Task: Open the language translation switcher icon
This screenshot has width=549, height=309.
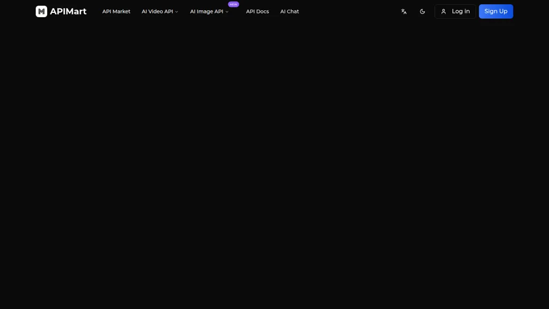Action: pos(404,12)
